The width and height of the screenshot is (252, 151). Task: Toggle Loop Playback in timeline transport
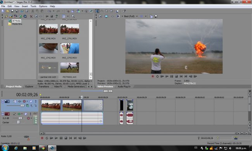coord(47,138)
